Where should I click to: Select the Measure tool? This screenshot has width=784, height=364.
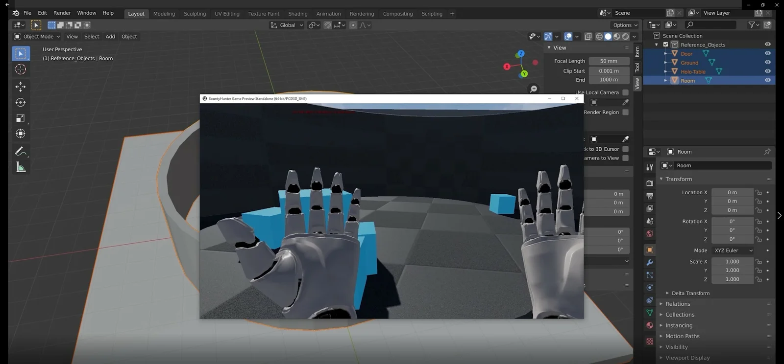(x=21, y=167)
